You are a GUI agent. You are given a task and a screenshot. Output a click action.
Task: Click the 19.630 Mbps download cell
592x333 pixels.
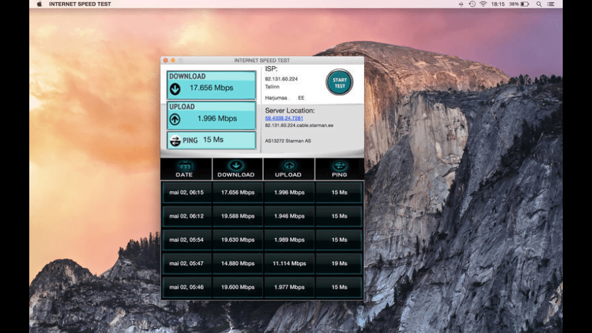(x=238, y=240)
